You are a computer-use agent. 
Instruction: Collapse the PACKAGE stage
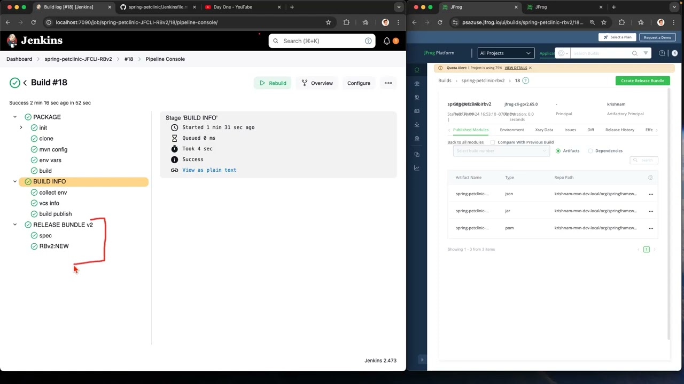pos(15,117)
